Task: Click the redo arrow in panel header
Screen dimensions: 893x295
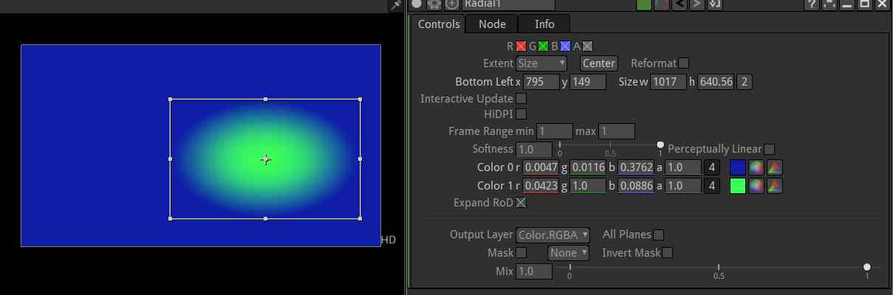Action: click(x=697, y=4)
